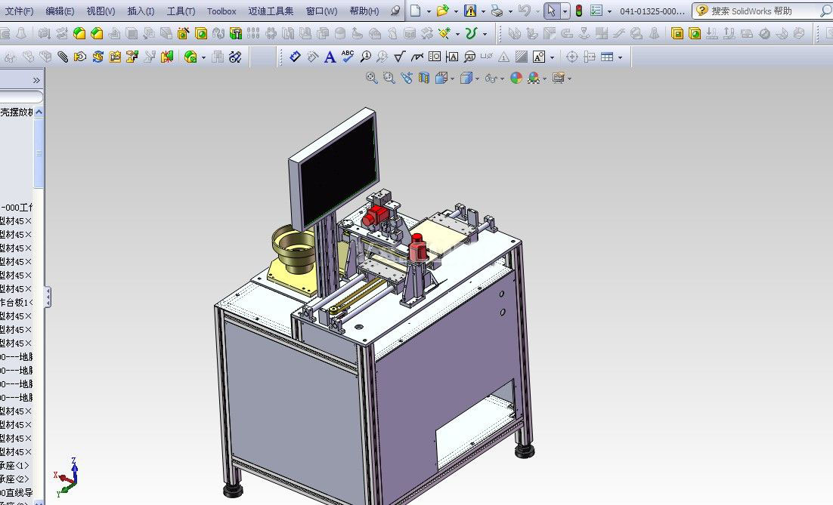The image size is (833, 505).
Task: Expand the annotation A dropdown arrow
Action: (x=553, y=57)
